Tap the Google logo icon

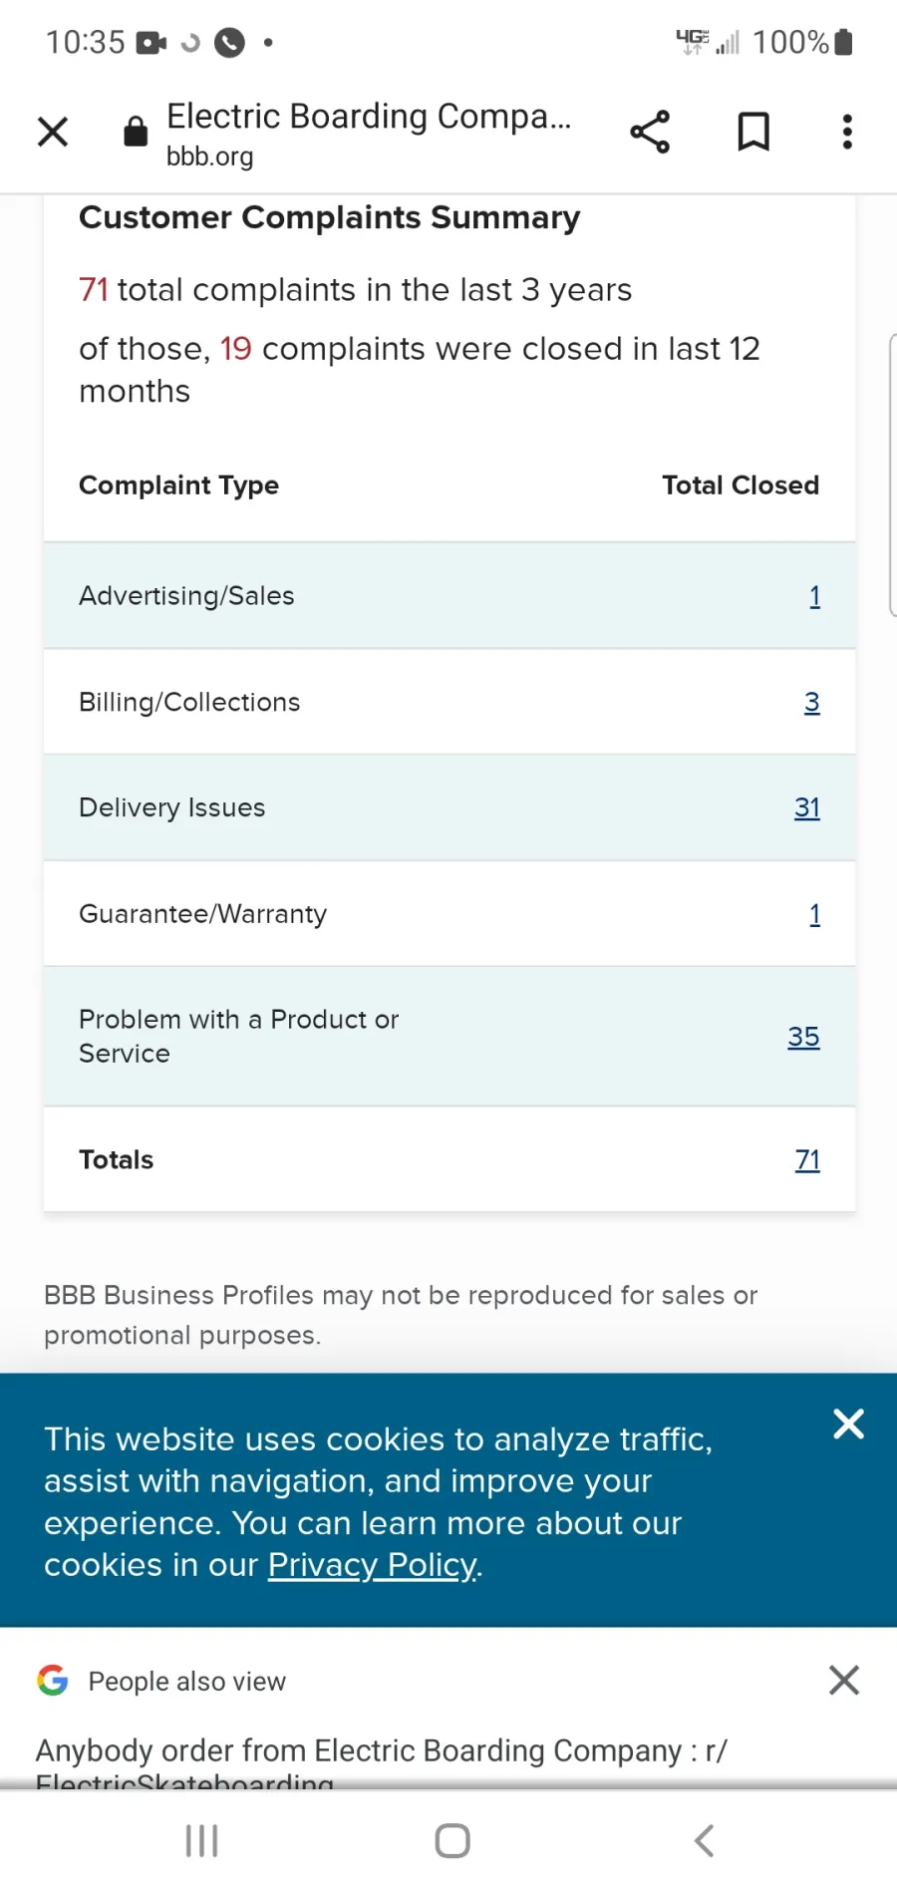(x=53, y=1681)
